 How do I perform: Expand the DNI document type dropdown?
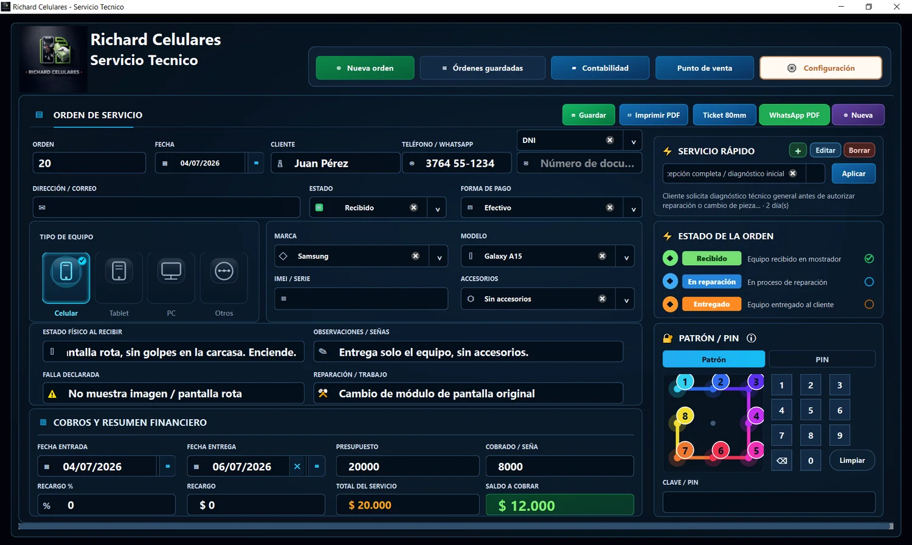point(633,141)
